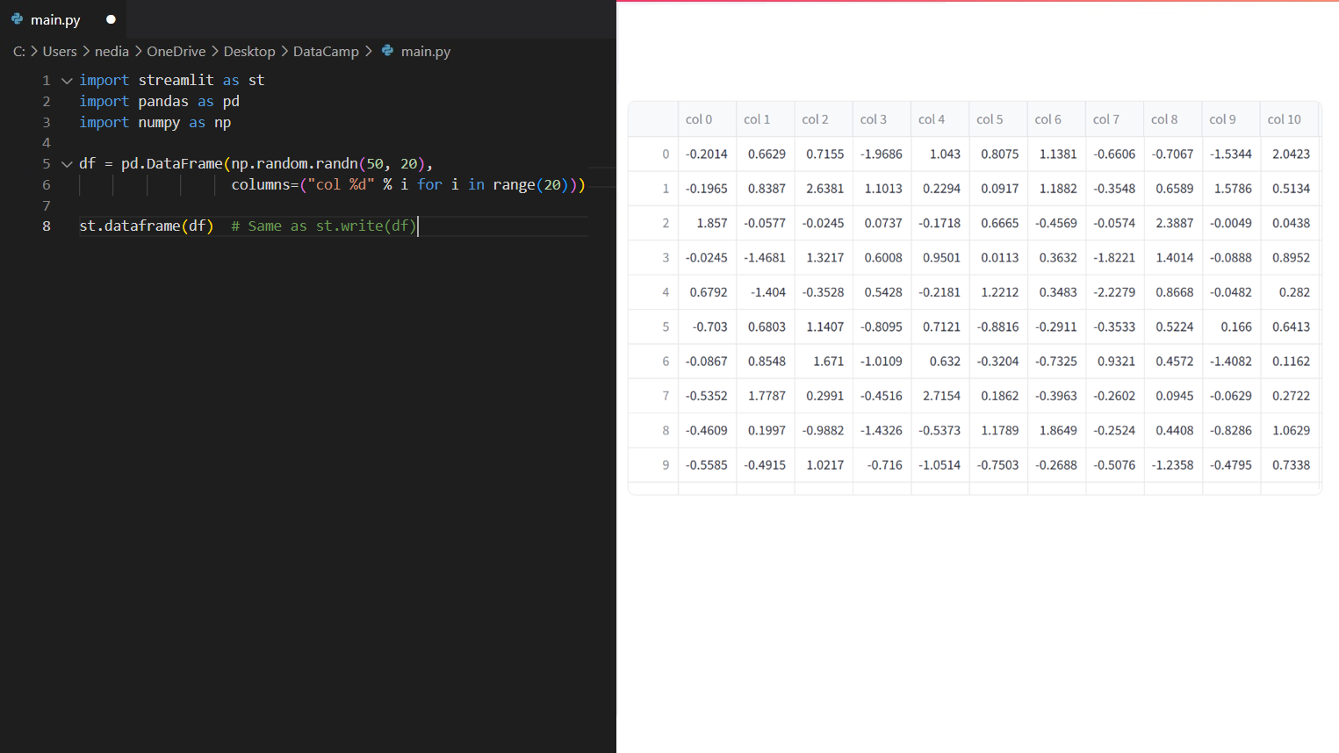Click the col 10 column header
The height and width of the screenshot is (753, 1339).
[1284, 119]
